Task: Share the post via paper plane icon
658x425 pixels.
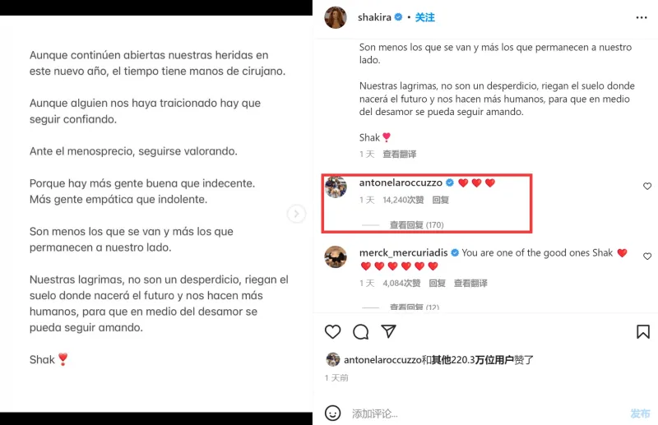Action: tap(388, 331)
